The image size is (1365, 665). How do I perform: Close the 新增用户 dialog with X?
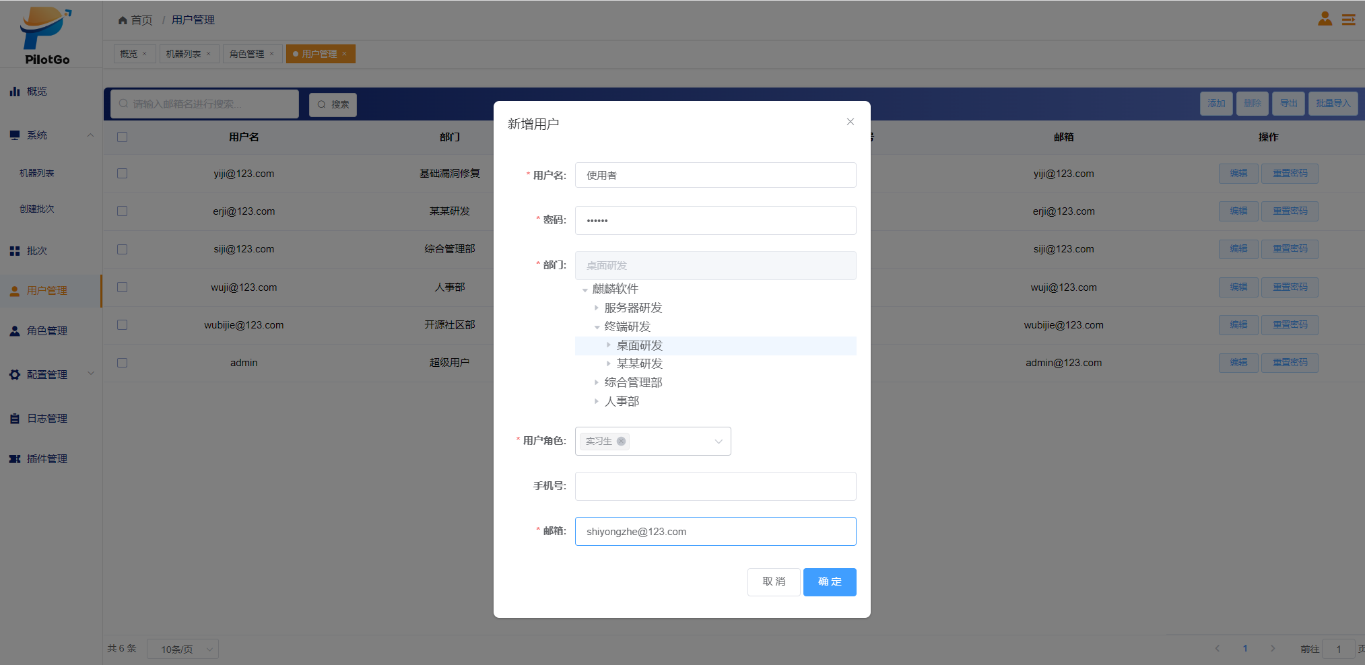point(850,122)
